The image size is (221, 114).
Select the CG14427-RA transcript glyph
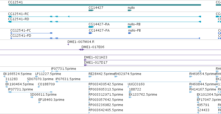91,27
